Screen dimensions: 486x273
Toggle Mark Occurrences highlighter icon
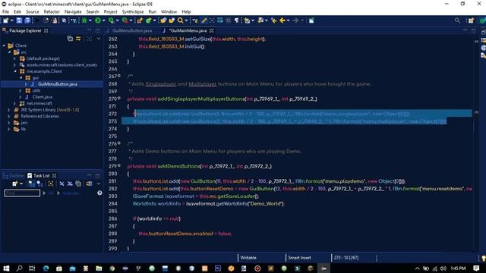pyautogui.click(x=204, y=20)
